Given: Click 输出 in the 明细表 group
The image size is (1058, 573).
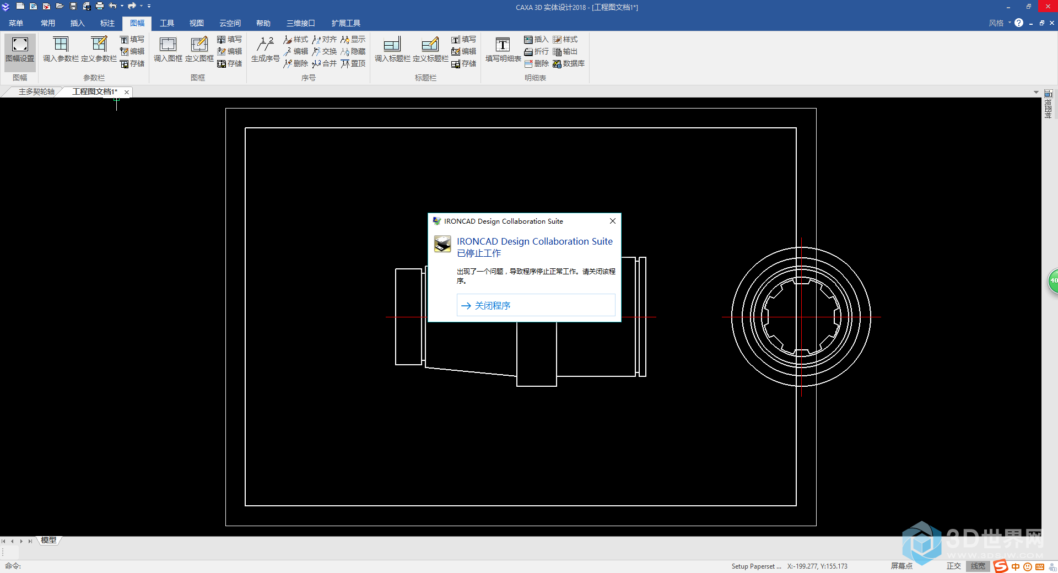Looking at the screenshot, I should [x=565, y=52].
